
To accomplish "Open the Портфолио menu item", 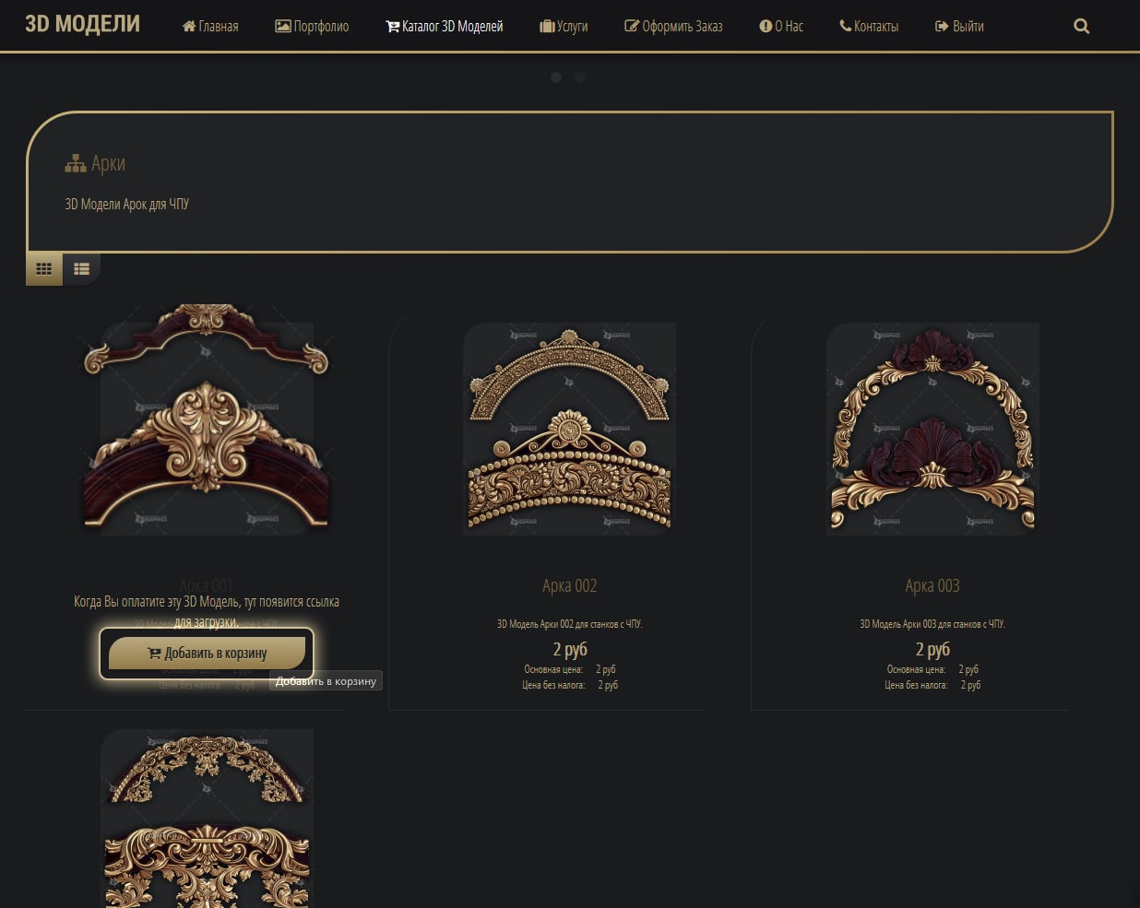I will point(312,27).
